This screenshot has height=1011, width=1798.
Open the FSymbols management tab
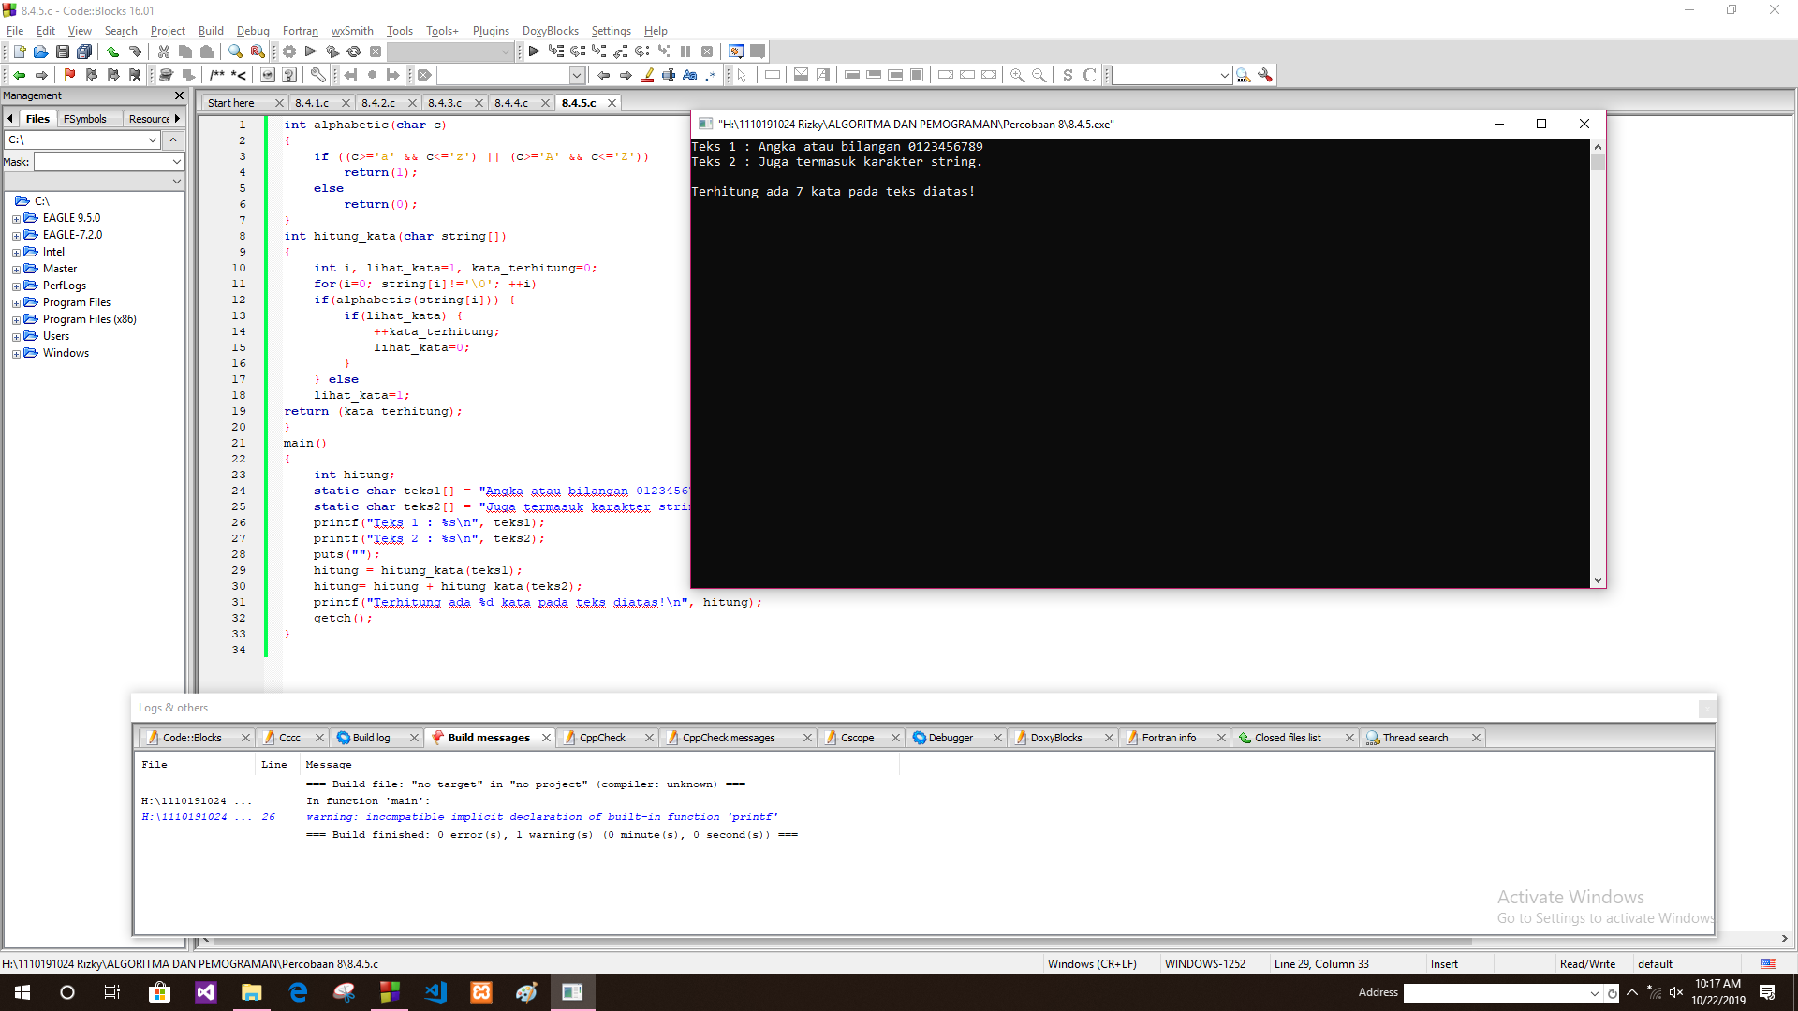tap(85, 119)
